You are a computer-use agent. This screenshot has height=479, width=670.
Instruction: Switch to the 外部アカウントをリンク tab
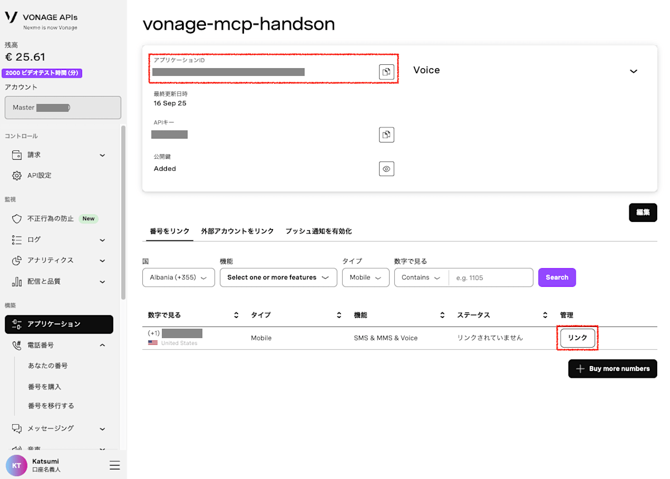click(x=237, y=231)
